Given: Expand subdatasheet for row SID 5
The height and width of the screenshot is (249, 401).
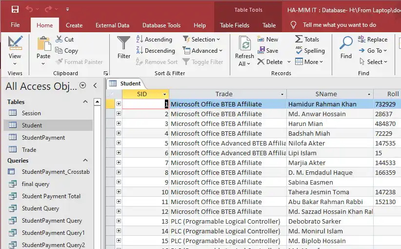Looking at the screenshot, I should pyautogui.click(x=119, y=143).
